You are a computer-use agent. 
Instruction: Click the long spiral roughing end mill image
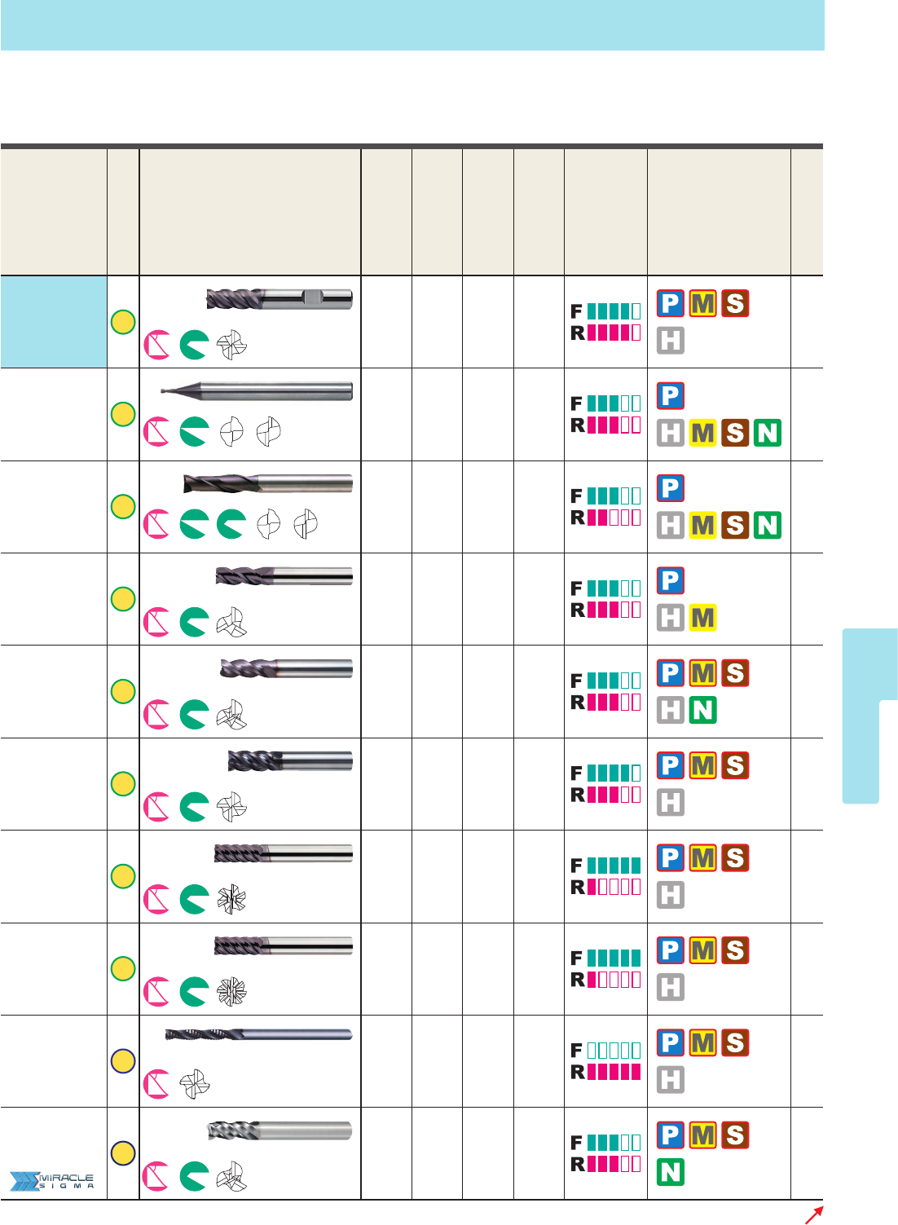(258, 1035)
